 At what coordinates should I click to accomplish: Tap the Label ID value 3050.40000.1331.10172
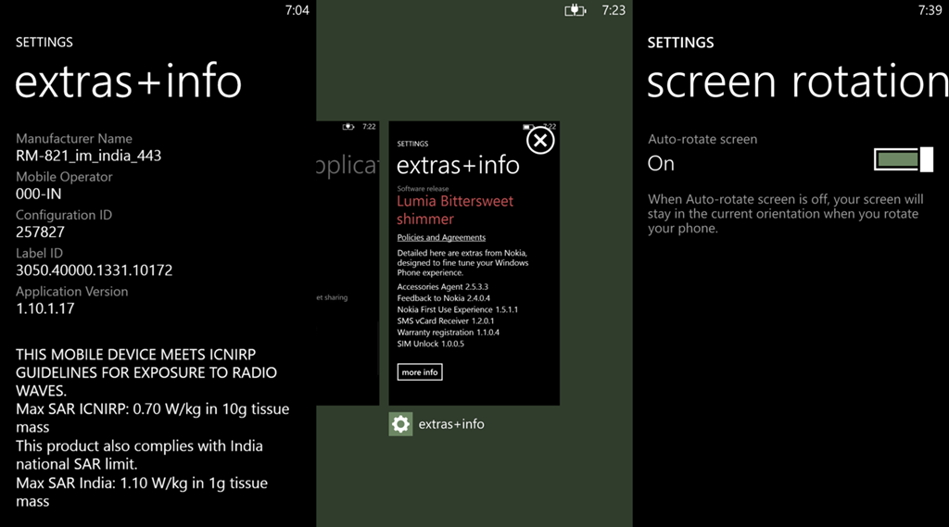tap(95, 270)
